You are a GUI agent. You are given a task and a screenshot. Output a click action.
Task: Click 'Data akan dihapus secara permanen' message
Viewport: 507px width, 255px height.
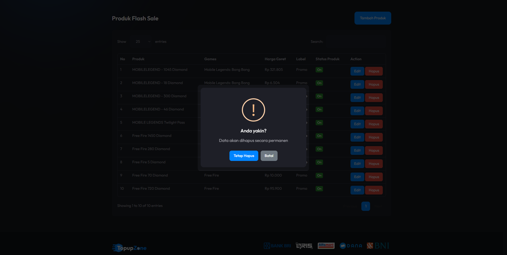click(253, 141)
